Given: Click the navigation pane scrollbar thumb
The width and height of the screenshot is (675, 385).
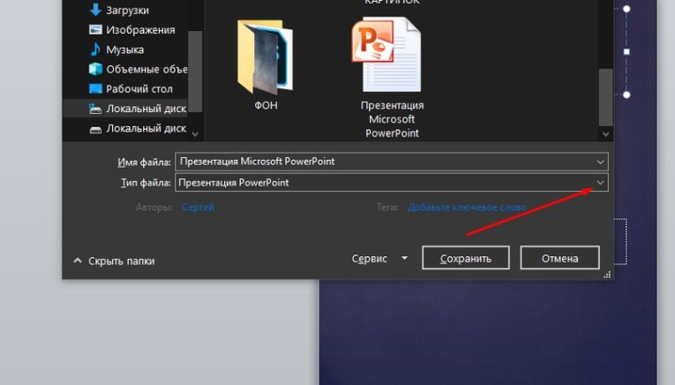Looking at the screenshot, I should click(x=195, y=72).
